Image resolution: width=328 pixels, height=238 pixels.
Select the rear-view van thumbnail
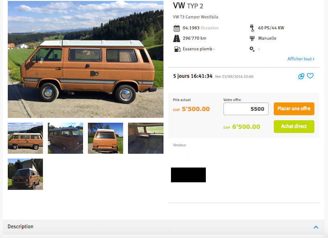(x=106, y=138)
